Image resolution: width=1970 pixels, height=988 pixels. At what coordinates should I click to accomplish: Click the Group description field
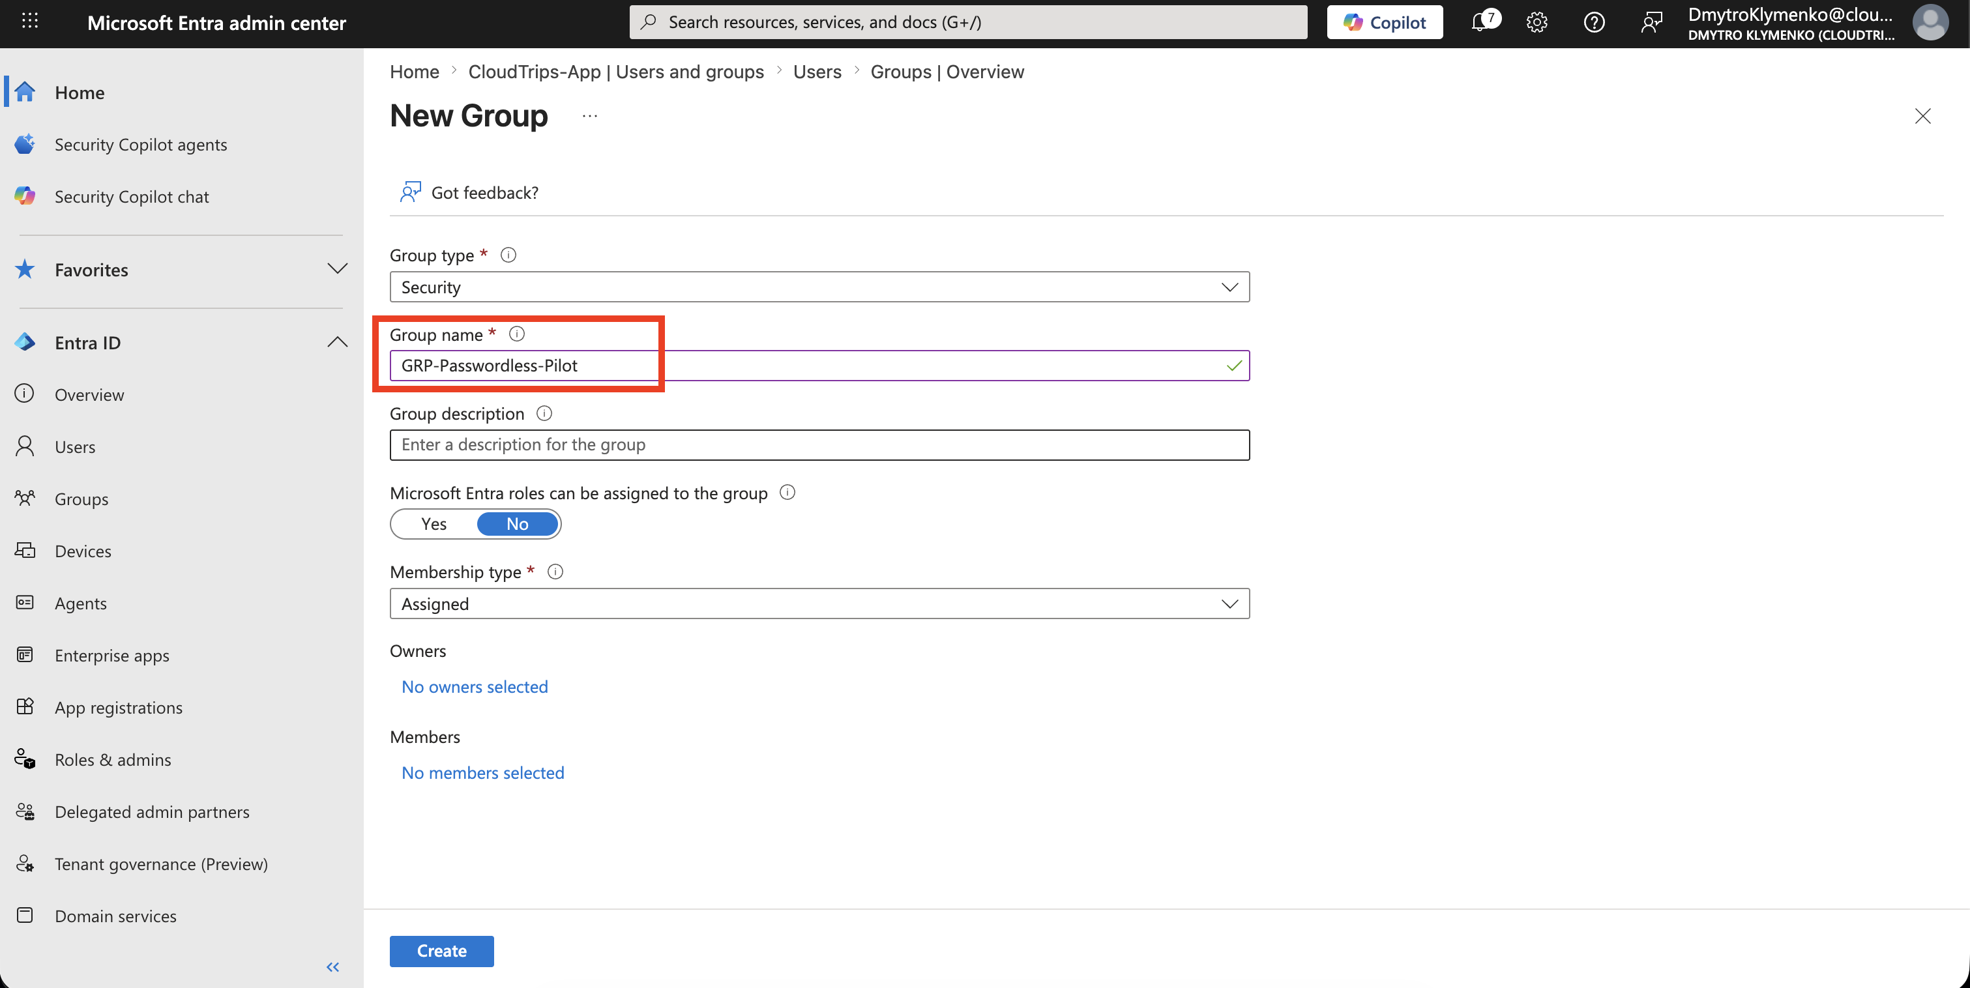point(819,445)
